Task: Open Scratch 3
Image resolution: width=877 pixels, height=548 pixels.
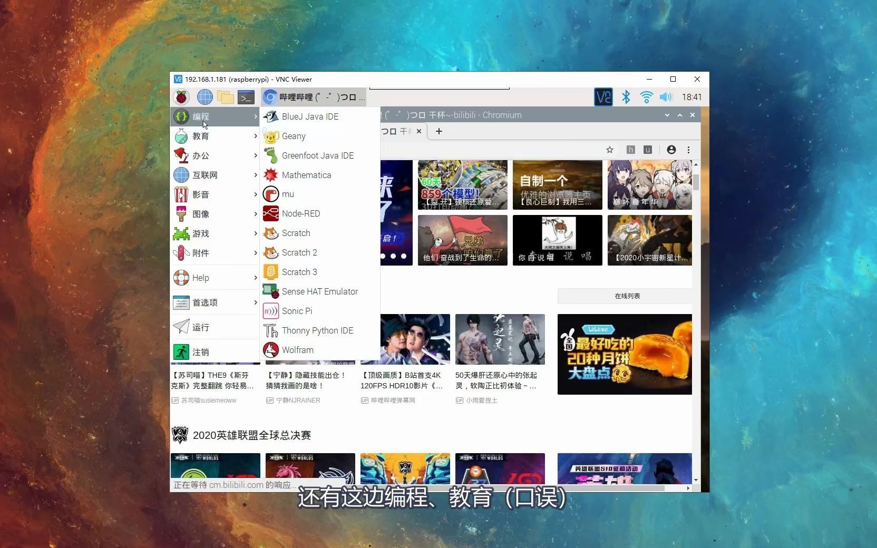Action: 299,272
